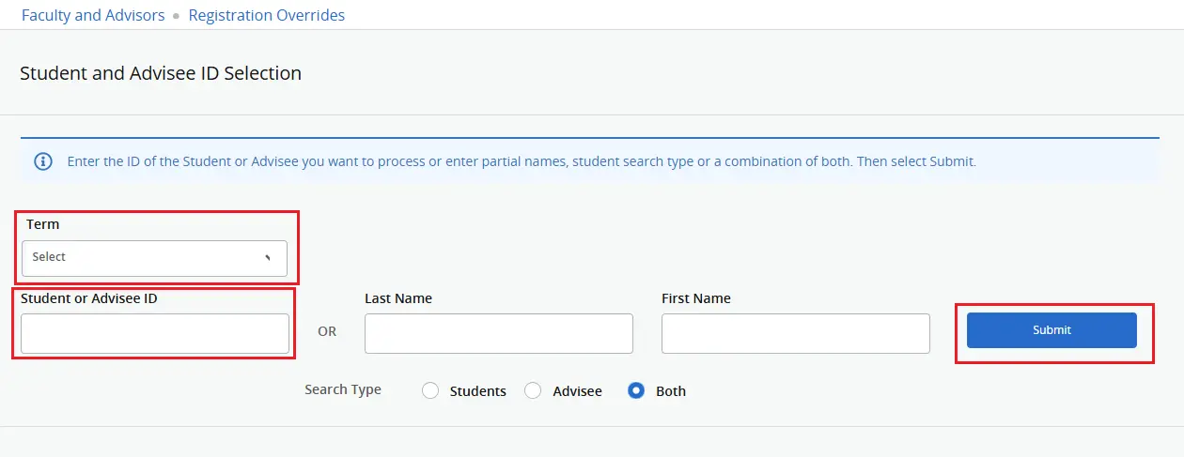Click the Term field label
Image resolution: width=1184 pixels, height=457 pixels.
coord(43,224)
